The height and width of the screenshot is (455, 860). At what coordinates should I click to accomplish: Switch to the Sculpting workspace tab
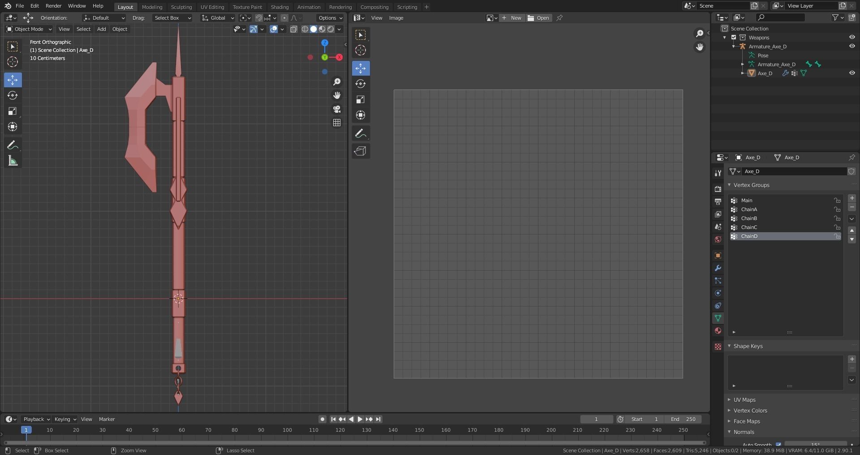pyautogui.click(x=181, y=7)
